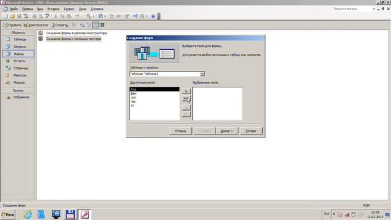Open the Правка menu

[27, 9]
